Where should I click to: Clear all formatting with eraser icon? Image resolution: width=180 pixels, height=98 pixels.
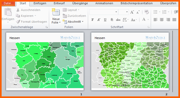point(147,12)
